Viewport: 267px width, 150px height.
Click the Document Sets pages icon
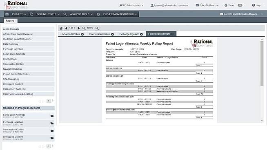31,14
